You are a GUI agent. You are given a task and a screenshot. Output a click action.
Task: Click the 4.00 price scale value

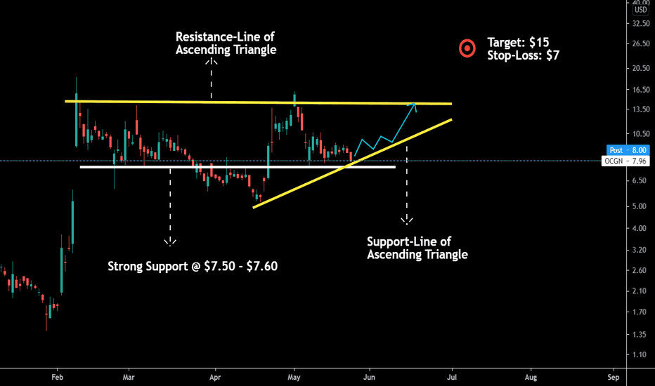[x=639, y=228]
